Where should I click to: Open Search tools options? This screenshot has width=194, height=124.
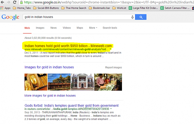point(110,28)
